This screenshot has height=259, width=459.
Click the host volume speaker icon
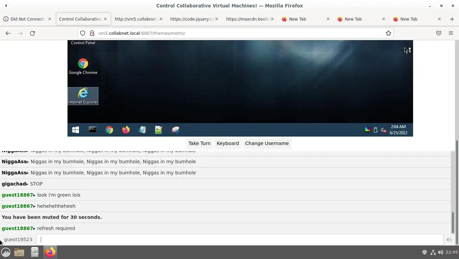click(x=440, y=252)
